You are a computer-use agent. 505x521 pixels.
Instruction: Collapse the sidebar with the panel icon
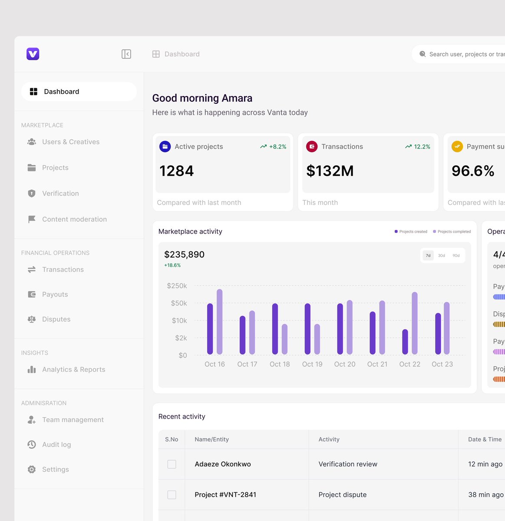coord(126,54)
